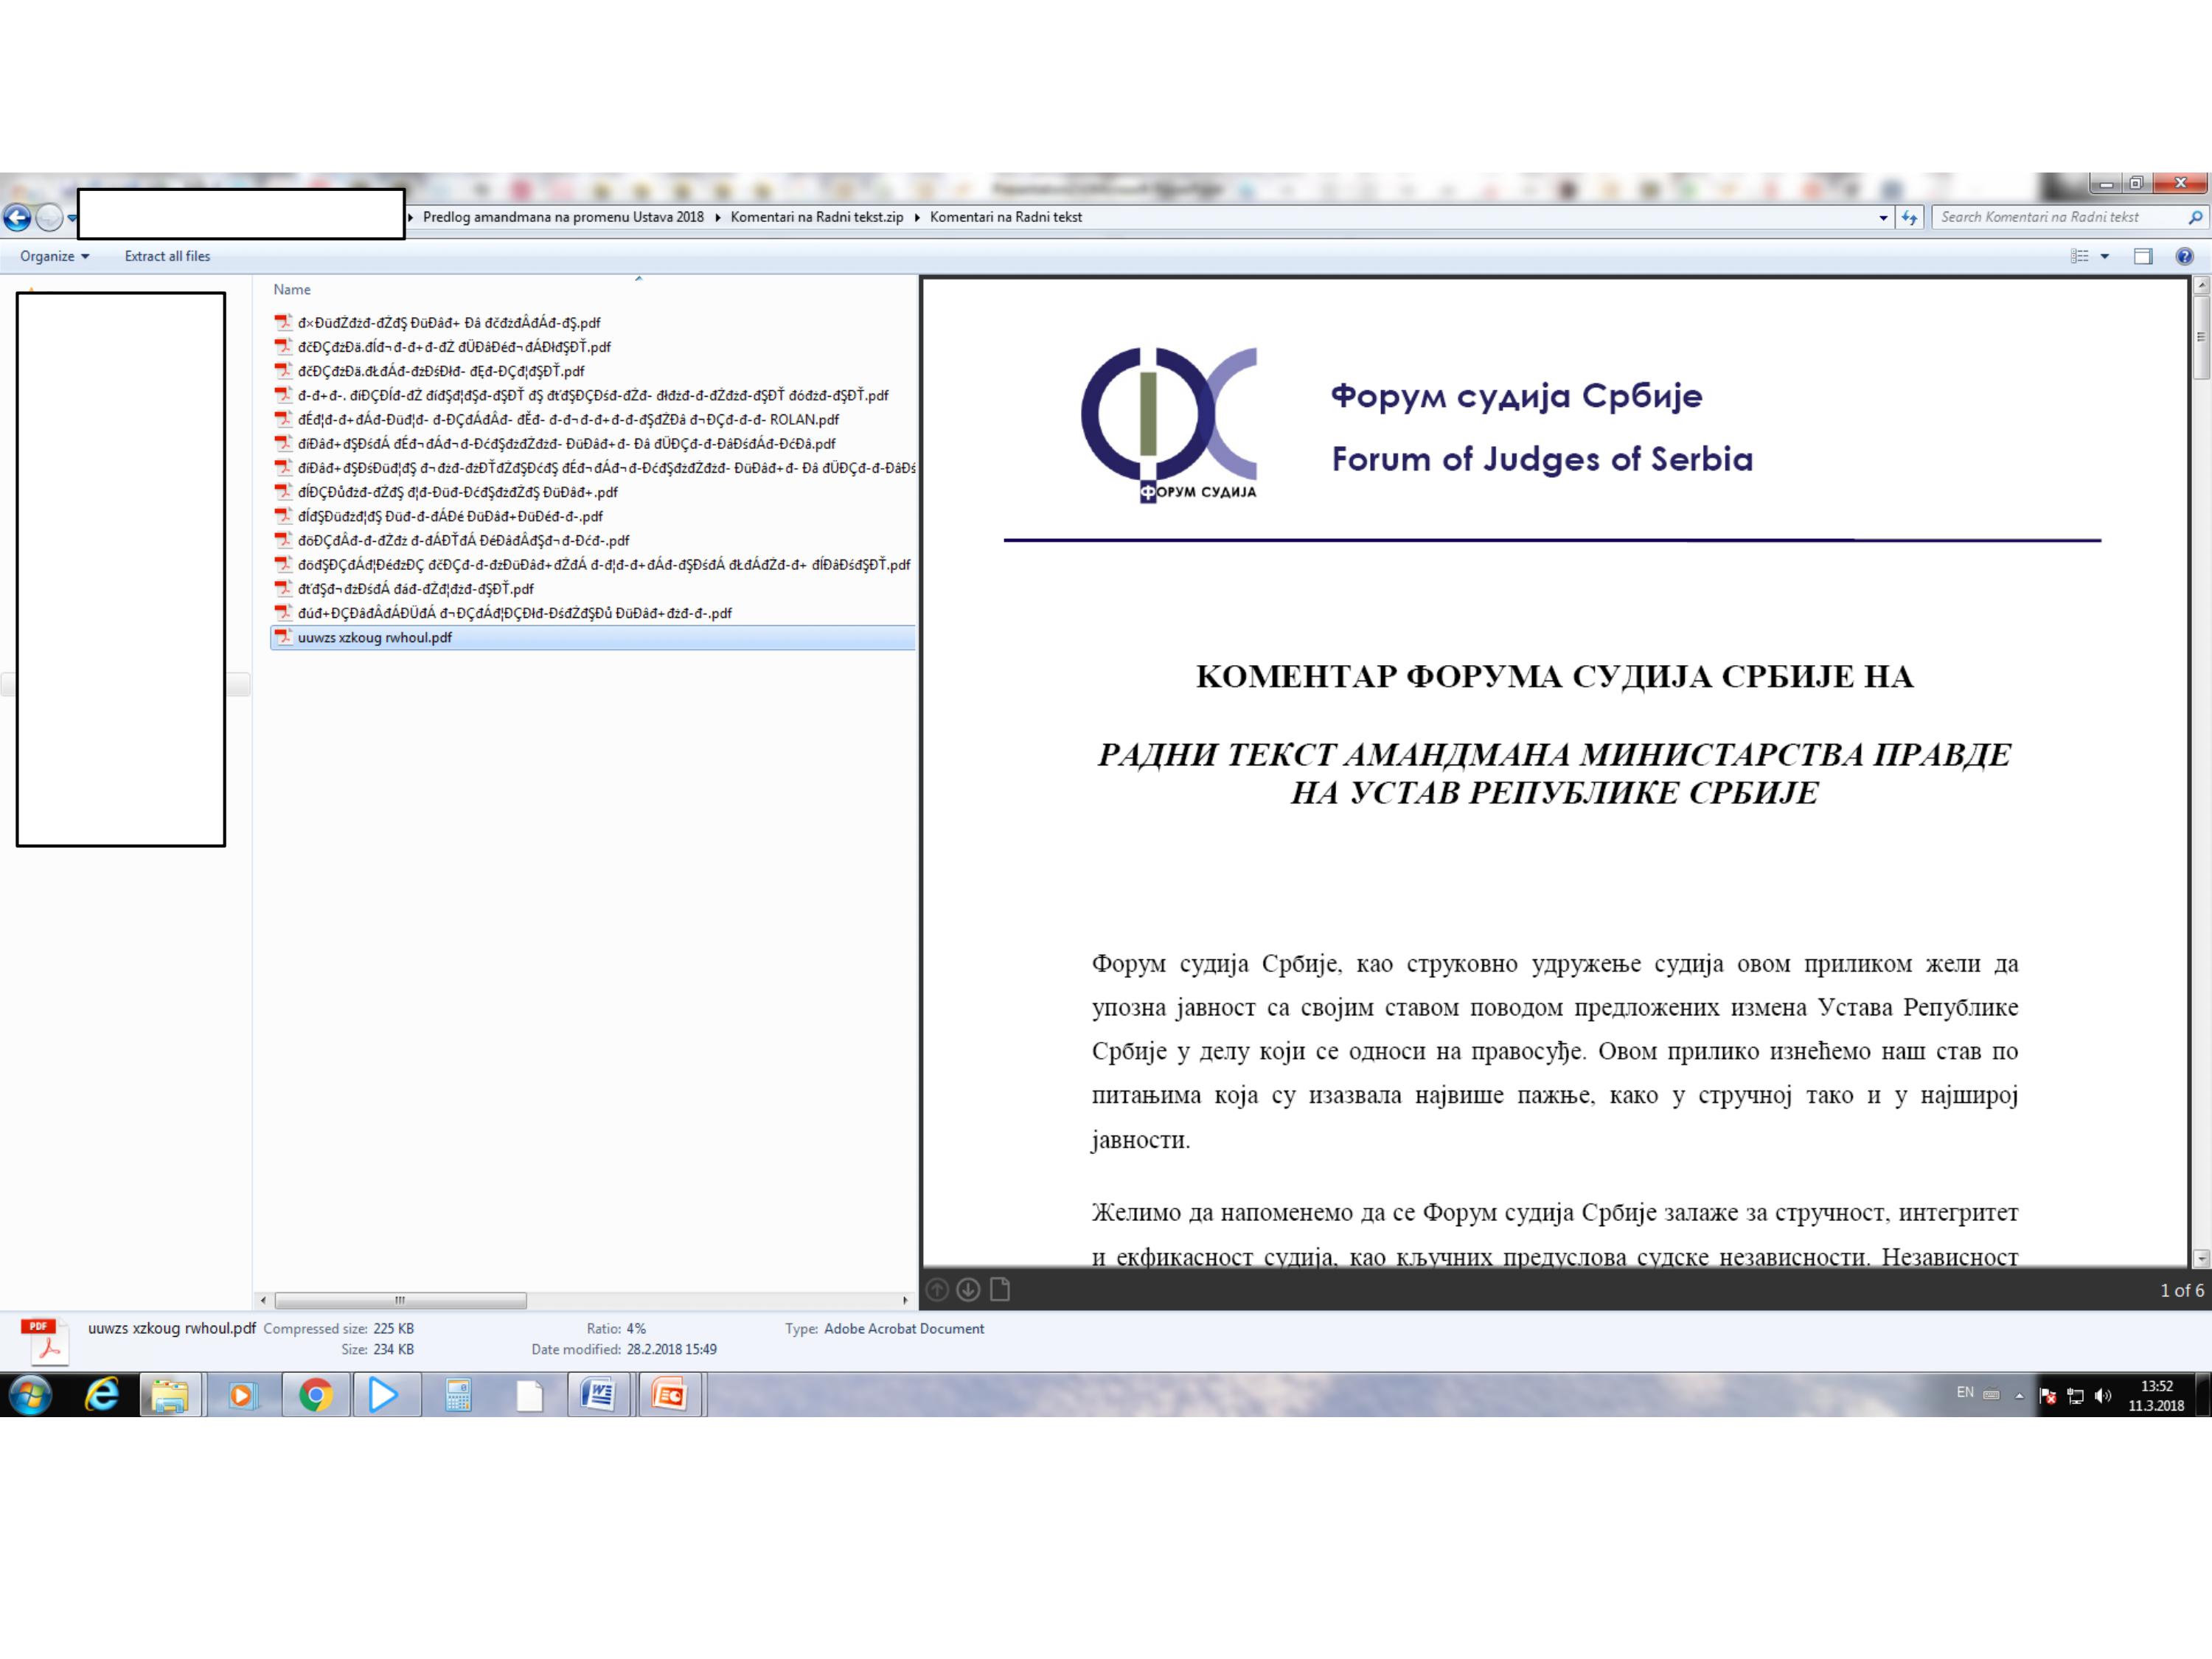Sort files by Name column header
The width and height of the screenshot is (2212, 1659).
click(x=292, y=290)
